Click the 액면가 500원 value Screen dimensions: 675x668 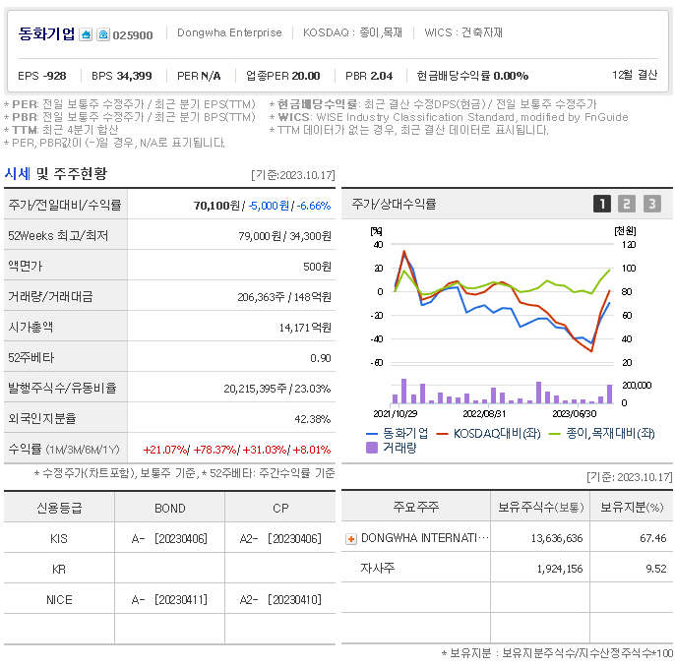coord(317,267)
